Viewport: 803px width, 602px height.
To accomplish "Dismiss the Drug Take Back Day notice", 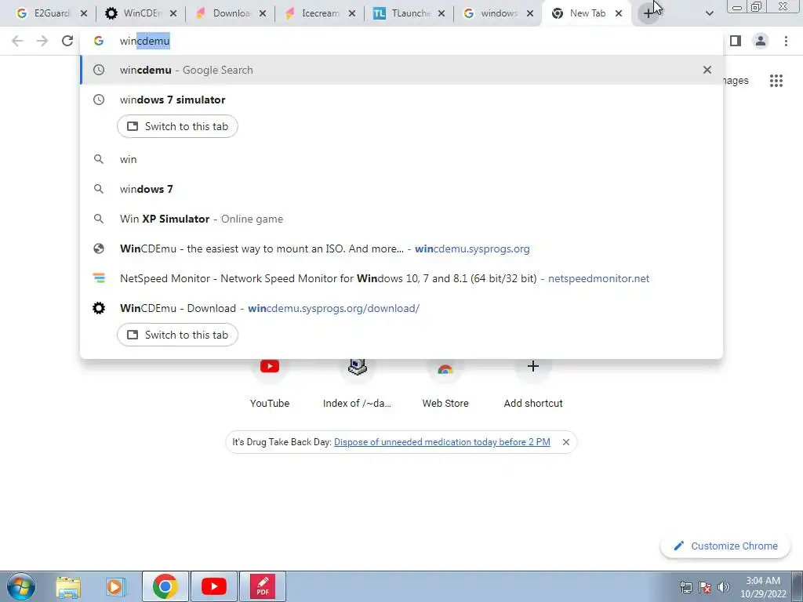I will (566, 442).
